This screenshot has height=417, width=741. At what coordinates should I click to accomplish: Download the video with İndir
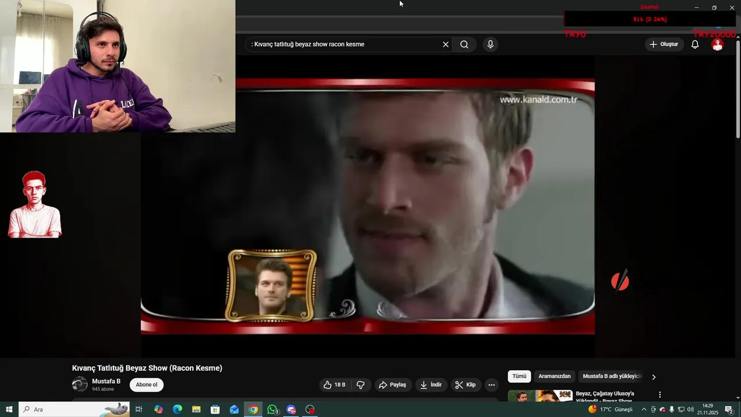click(x=431, y=385)
